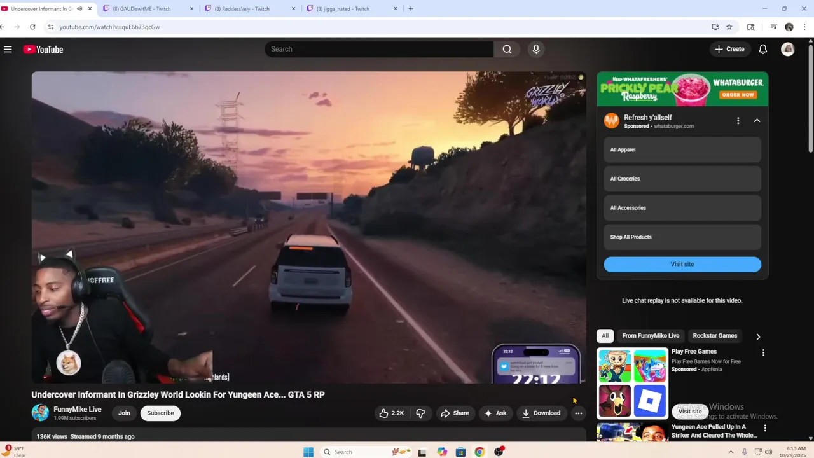Open All Apparel ad link

[x=682, y=149]
